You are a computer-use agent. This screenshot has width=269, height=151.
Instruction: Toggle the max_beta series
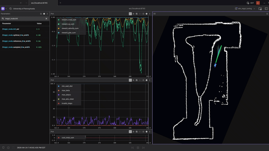(x=66, y=91)
